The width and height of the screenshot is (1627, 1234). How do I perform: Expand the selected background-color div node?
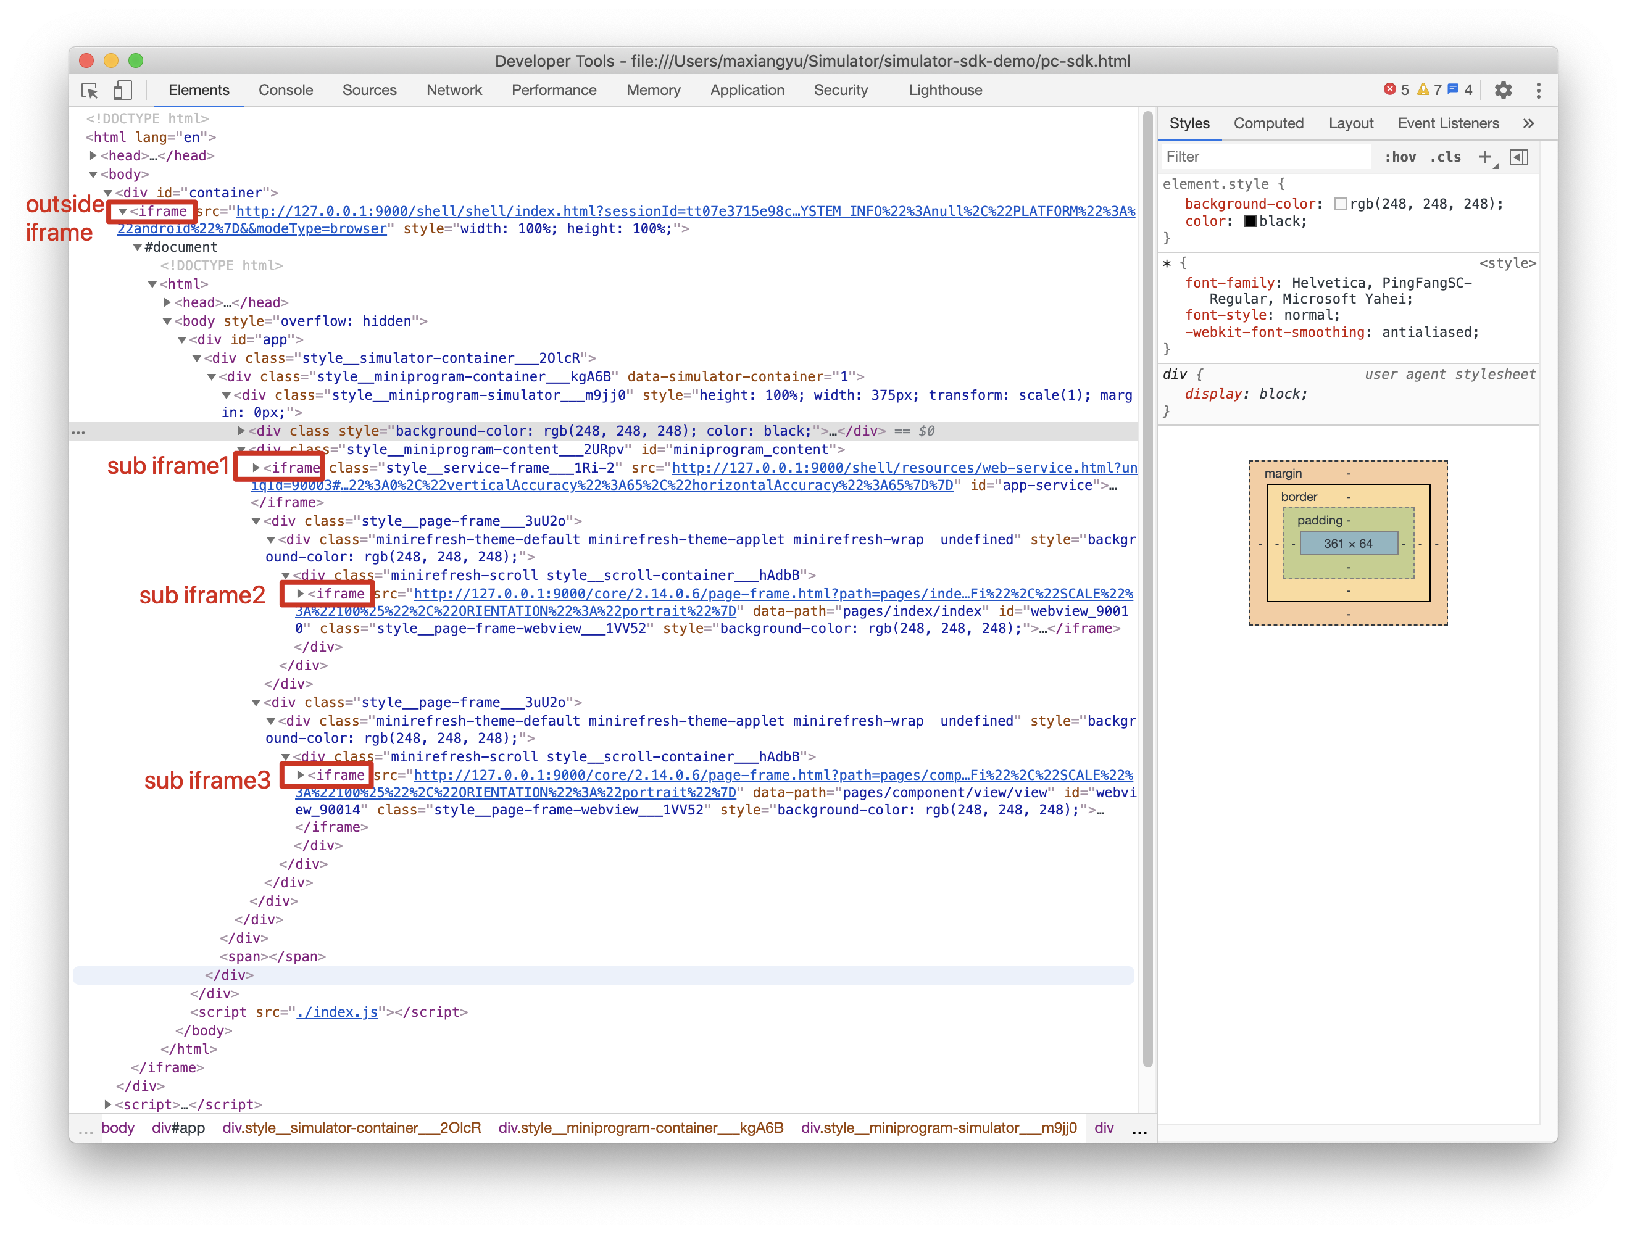pos(241,432)
